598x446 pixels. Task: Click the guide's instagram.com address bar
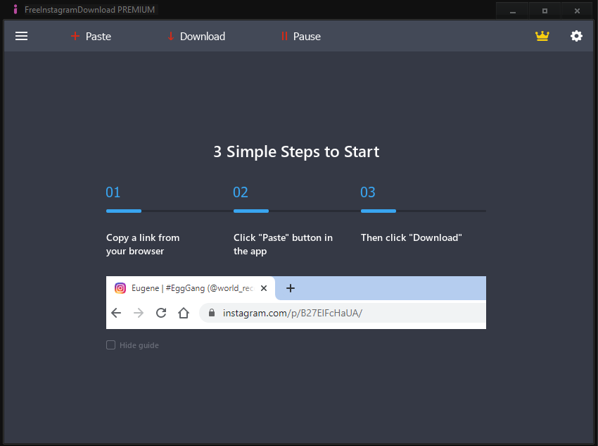pos(343,313)
